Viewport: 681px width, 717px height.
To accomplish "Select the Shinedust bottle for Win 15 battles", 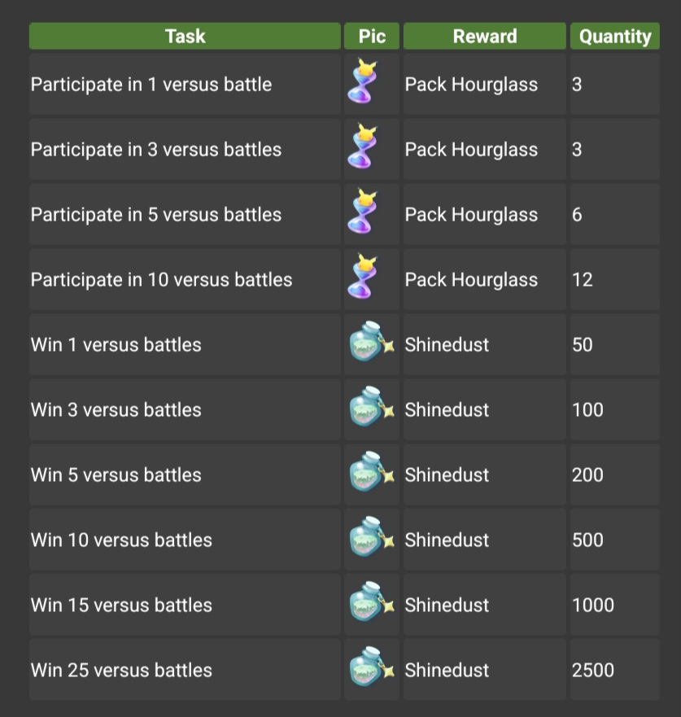I will point(372,602).
